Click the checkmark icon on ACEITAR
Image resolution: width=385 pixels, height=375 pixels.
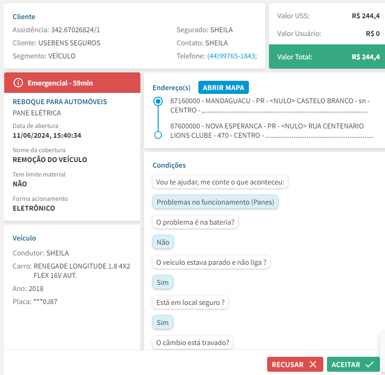coord(370,364)
